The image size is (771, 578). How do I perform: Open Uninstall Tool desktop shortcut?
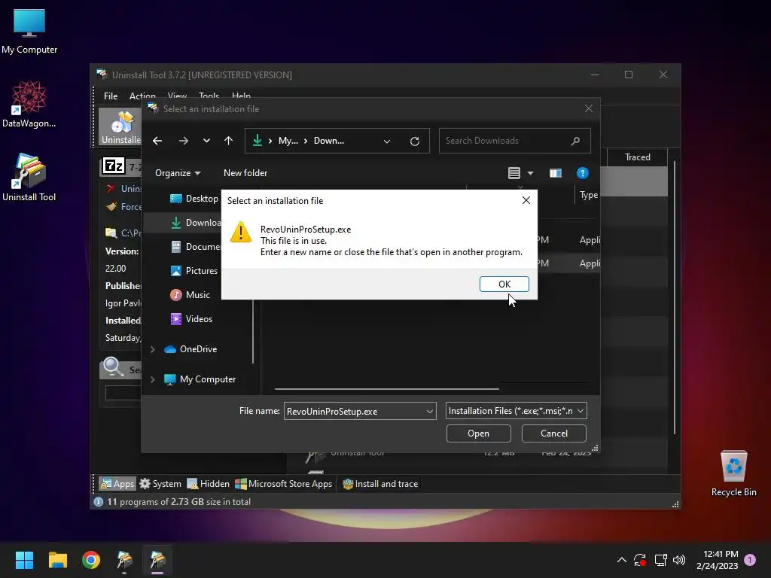[29, 178]
